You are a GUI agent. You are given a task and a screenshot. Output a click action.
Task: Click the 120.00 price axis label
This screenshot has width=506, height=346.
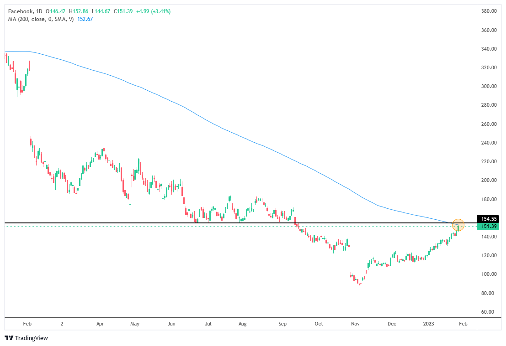(x=489, y=256)
